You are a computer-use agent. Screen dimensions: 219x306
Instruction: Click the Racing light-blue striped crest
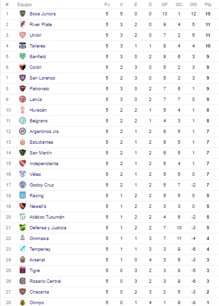point(22,195)
